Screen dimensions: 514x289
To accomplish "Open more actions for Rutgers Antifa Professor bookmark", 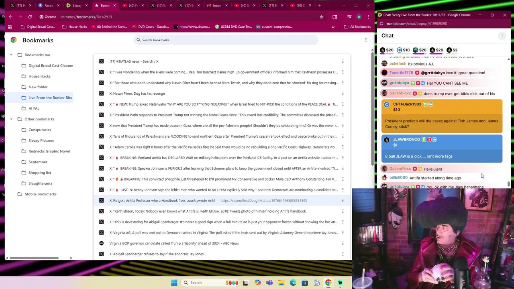I will [x=343, y=201].
